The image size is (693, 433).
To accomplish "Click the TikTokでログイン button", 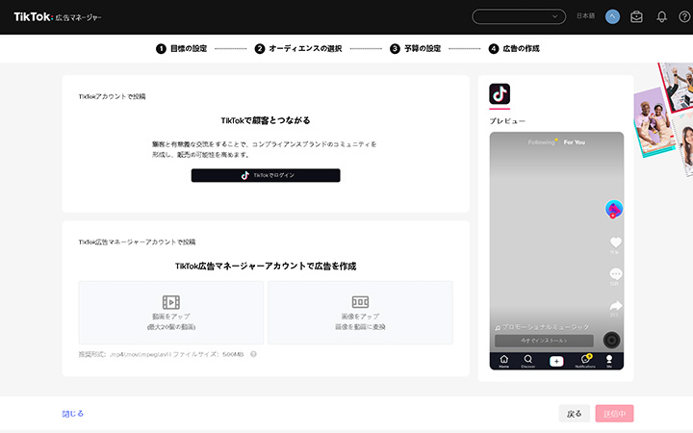I will coord(266,175).
